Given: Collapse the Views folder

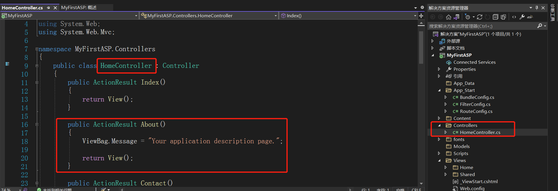Looking at the screenshot, I should coord(439,161).
